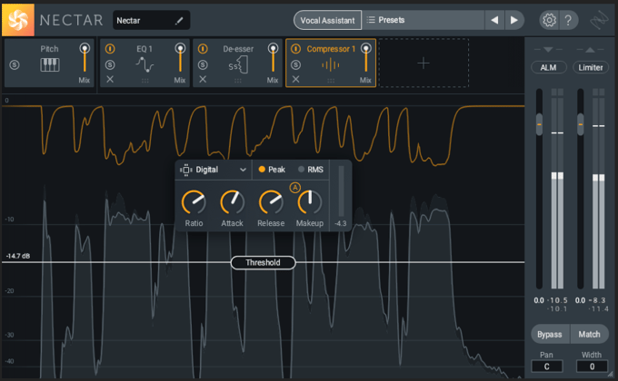This screenshot has width=618, height=381.
Task: Open the settings gear icon
Action: pos(549,20)
